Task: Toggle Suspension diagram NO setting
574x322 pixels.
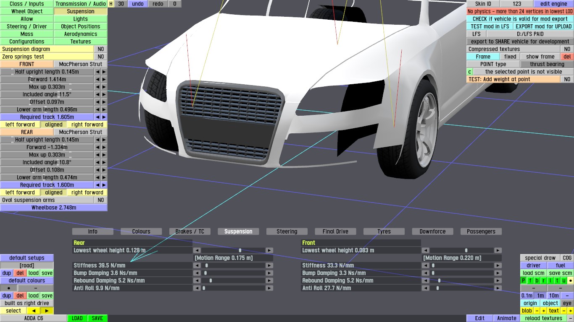Action: click(x=101, y=49)
